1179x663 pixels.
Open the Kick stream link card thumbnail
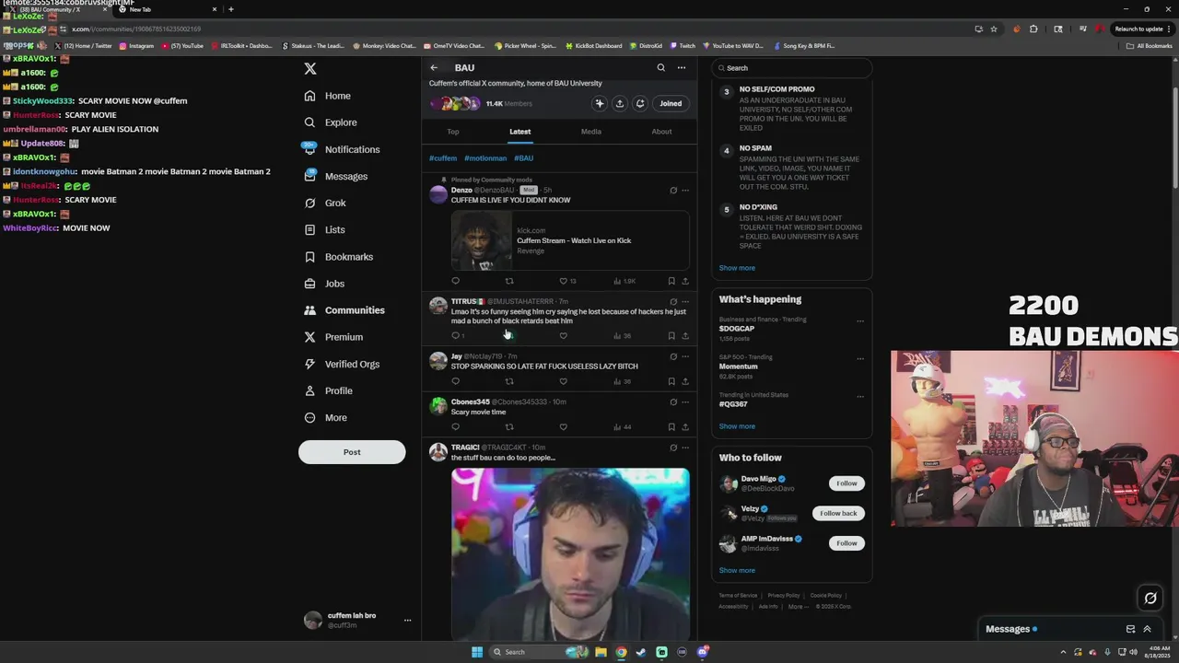481,240
